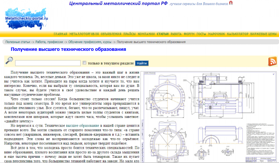Open the МЕТАЛЛОТОРГОВЛЯ menu item

pyautogui.click(x=84, y=34)
